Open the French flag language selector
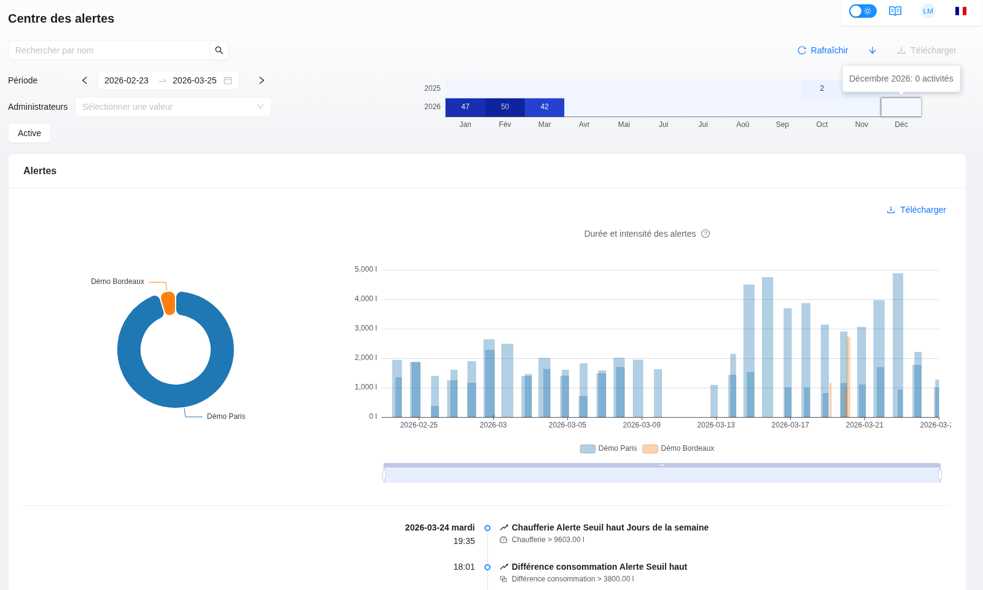Viewport: 983px width, 590px height. (960, 11)
